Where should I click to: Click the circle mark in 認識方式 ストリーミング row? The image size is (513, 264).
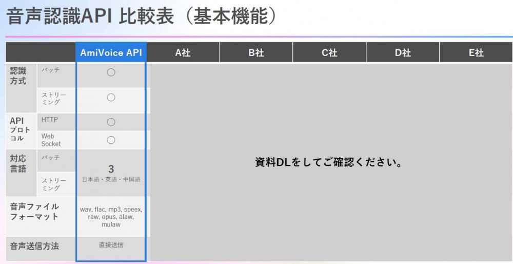pos(111,97)
